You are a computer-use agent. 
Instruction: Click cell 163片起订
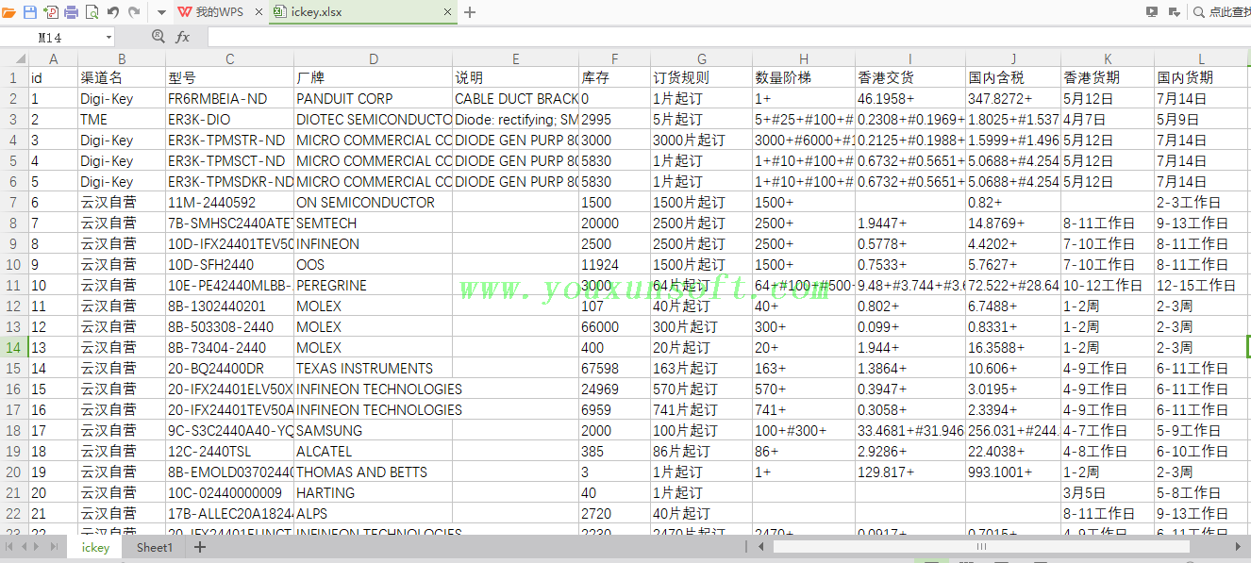click(x=702, y=368)
